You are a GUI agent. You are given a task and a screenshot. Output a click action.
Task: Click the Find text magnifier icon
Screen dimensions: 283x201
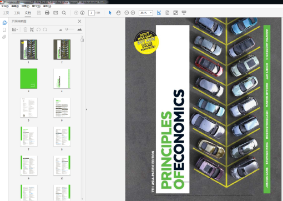point(64,13)
